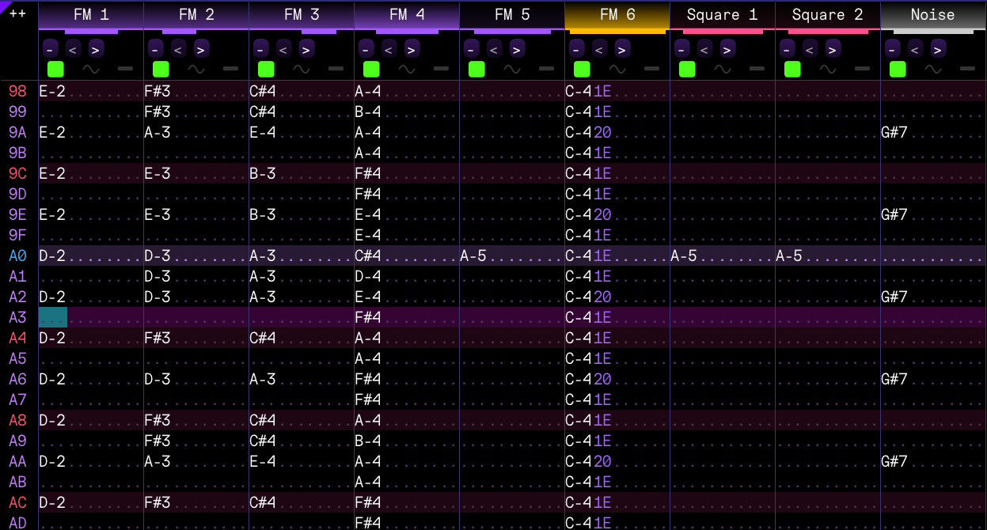Toggle the green square on FM 1
The height and width of the screenshot is (530, 987).
pos(55,69)
